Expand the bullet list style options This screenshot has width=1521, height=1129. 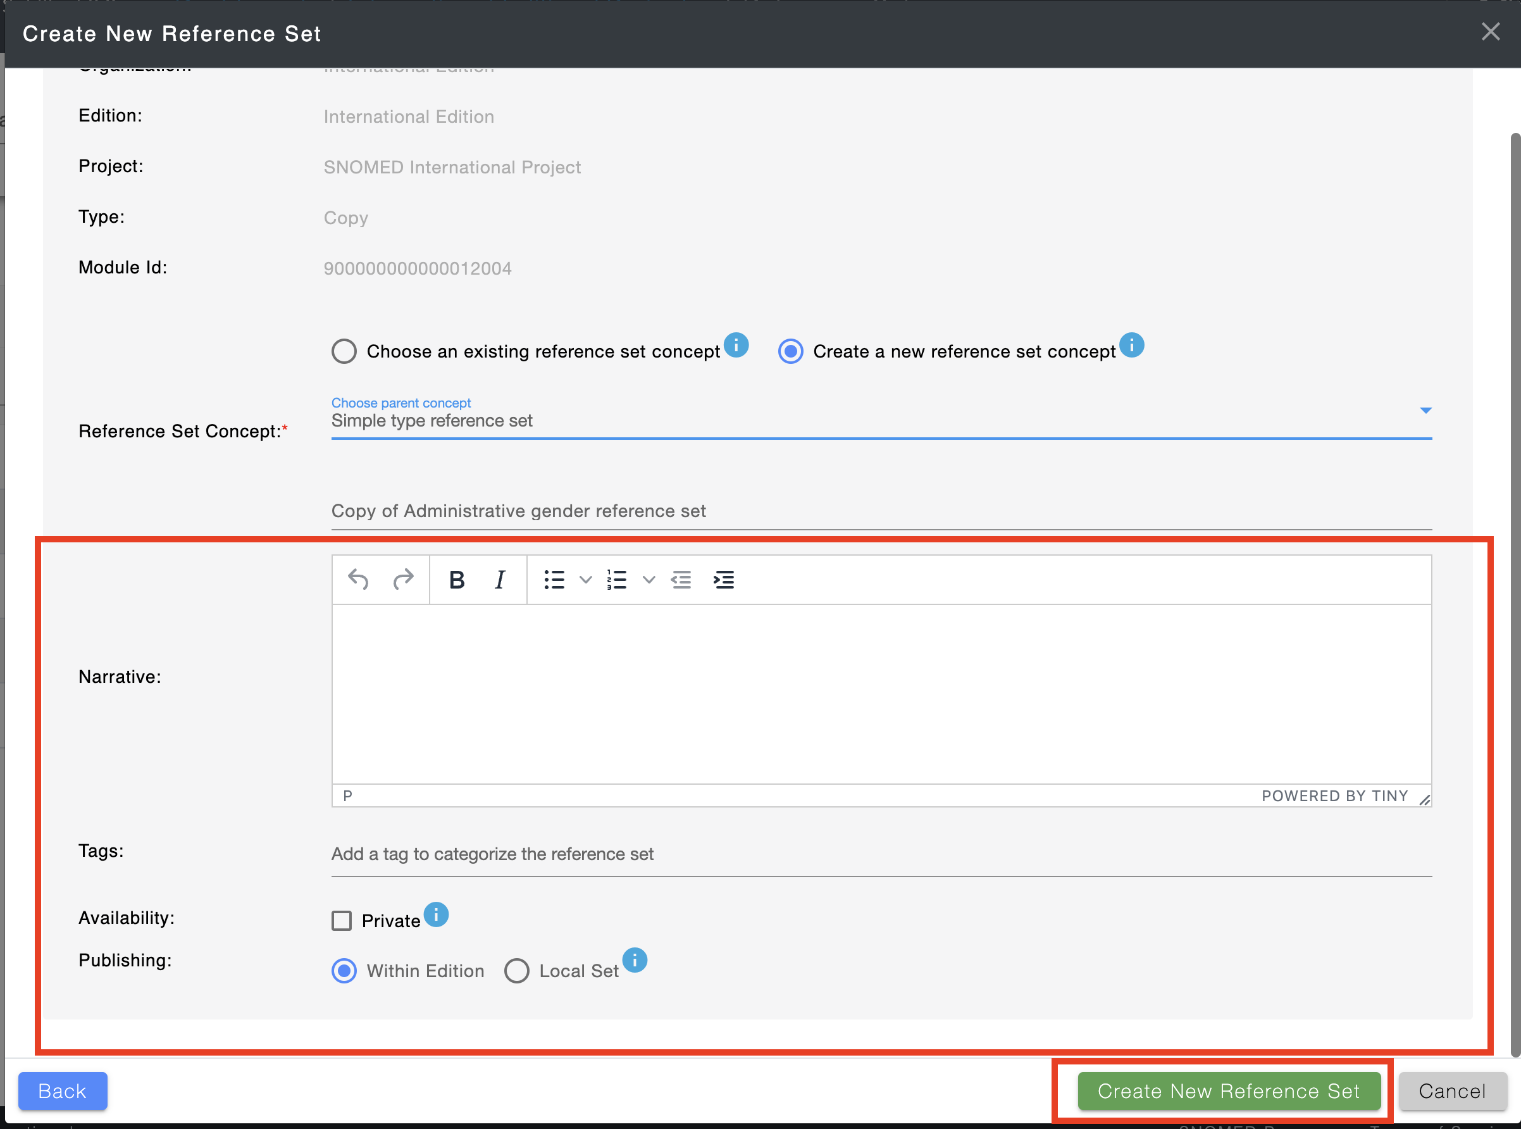586,580
